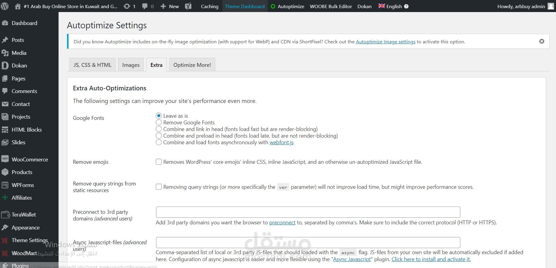Open Theme Dashboard in admin bar
The width and height of the screenshot is (556, 268).
(245, 6)
